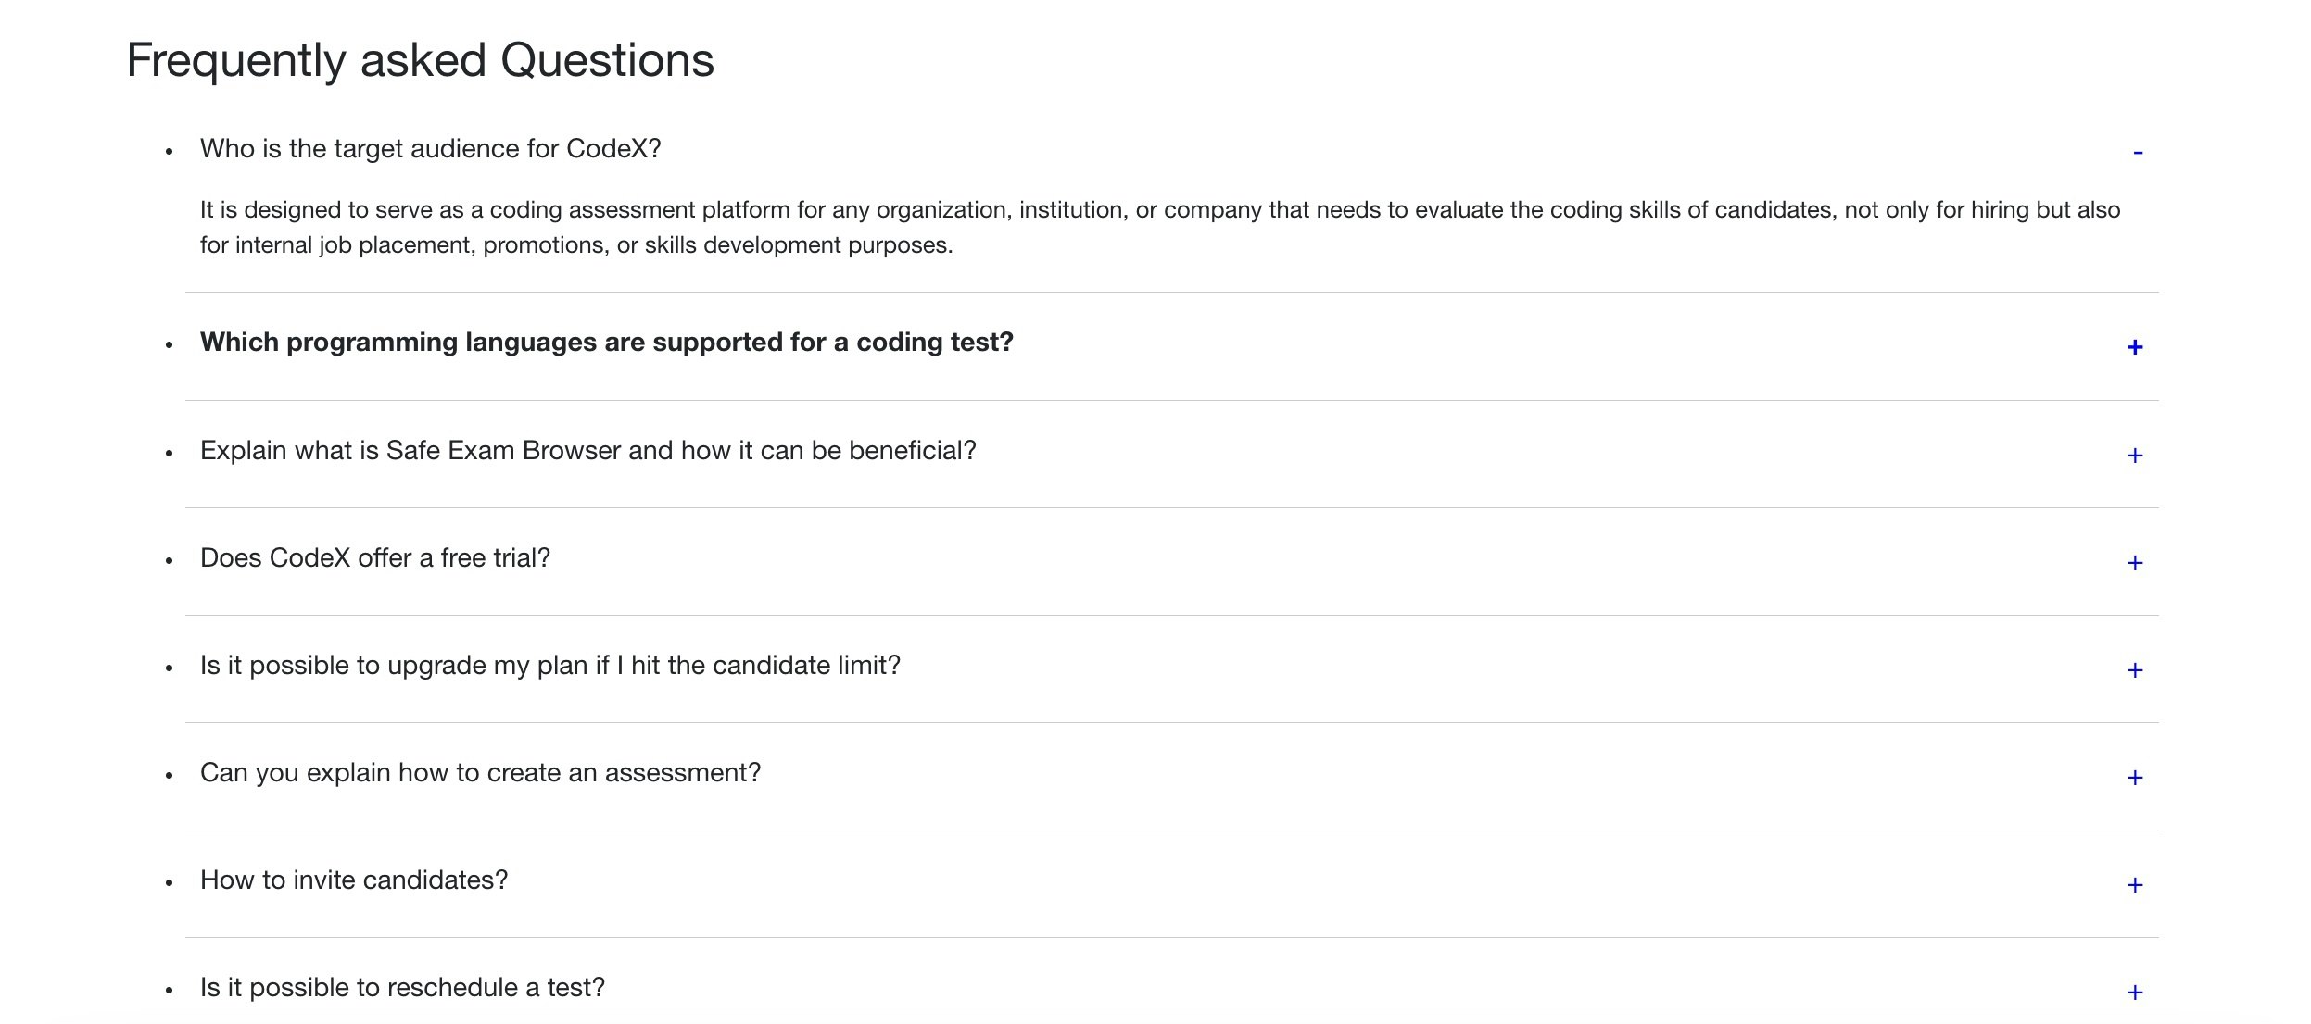Expand 'Explain what is Safe Exam Browser' question
This screenshot has width=2311, height=1024.
coord(587,451)
